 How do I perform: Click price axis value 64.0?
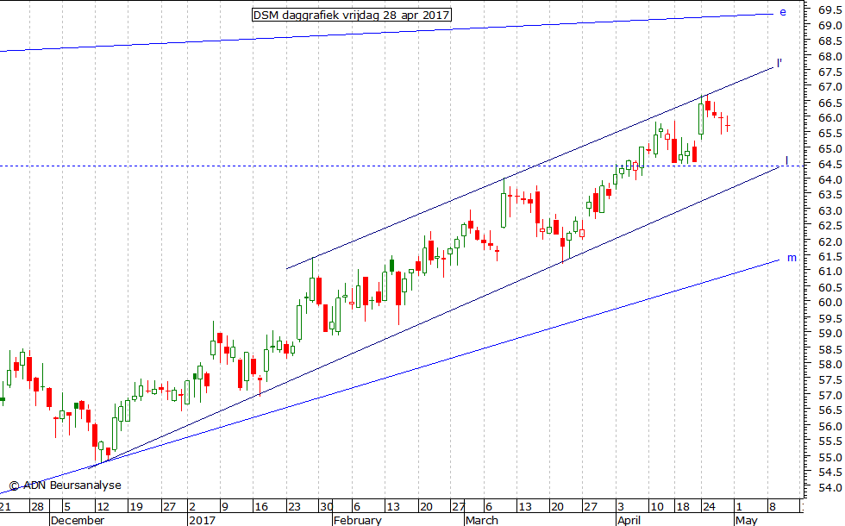click(830, 179)
